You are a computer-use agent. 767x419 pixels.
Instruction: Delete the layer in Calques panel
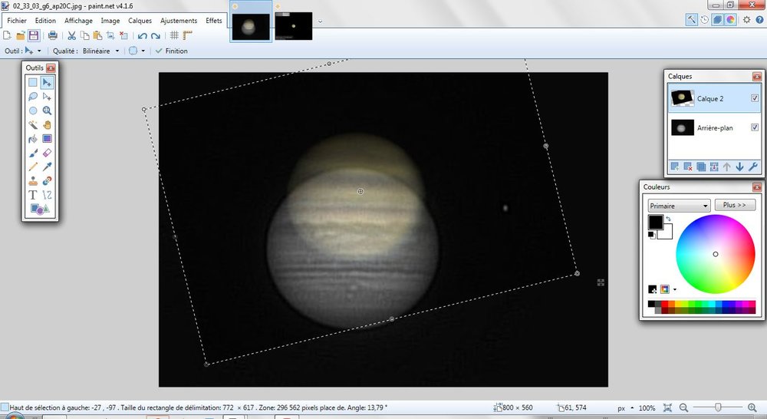click(688, 167)
